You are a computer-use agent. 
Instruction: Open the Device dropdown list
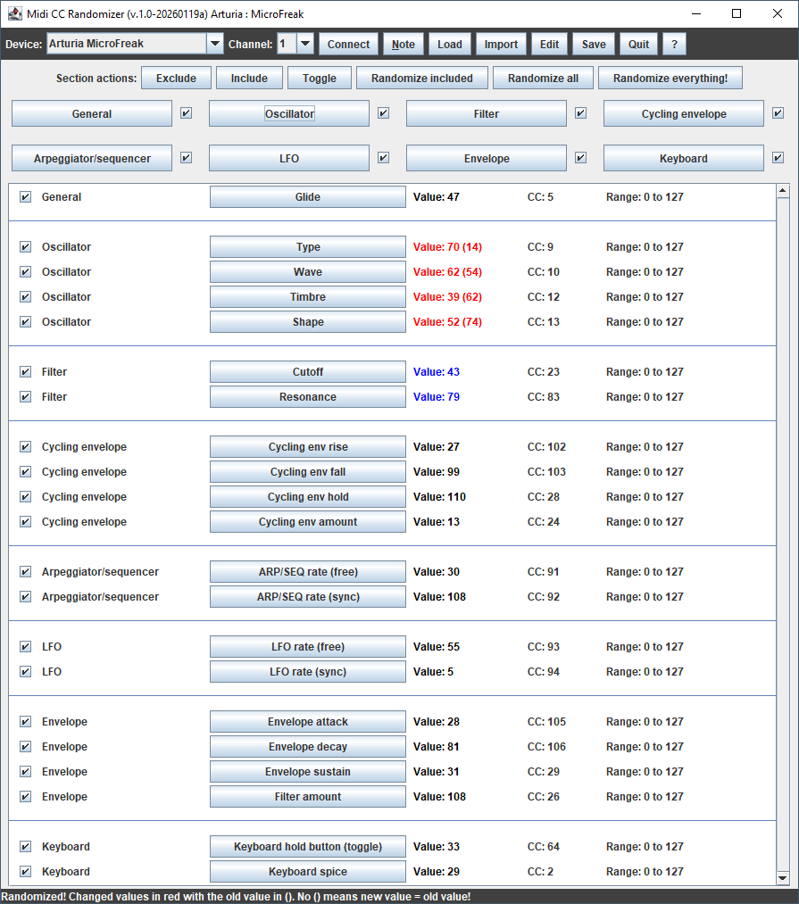(x=214, y=44)
